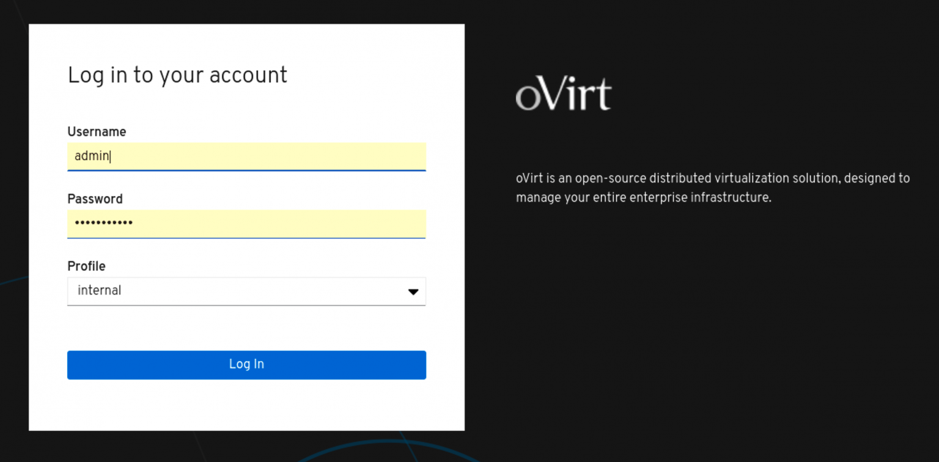
Task: Click empty space right of Username field text
Action: coord(275,156)
